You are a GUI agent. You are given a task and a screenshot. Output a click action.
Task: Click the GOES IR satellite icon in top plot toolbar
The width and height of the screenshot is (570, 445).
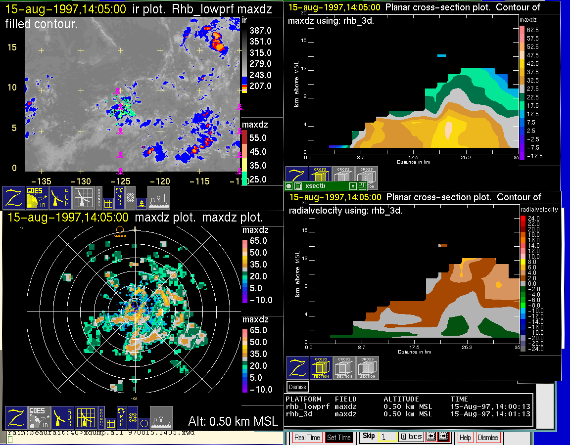(x=38, y=197)
